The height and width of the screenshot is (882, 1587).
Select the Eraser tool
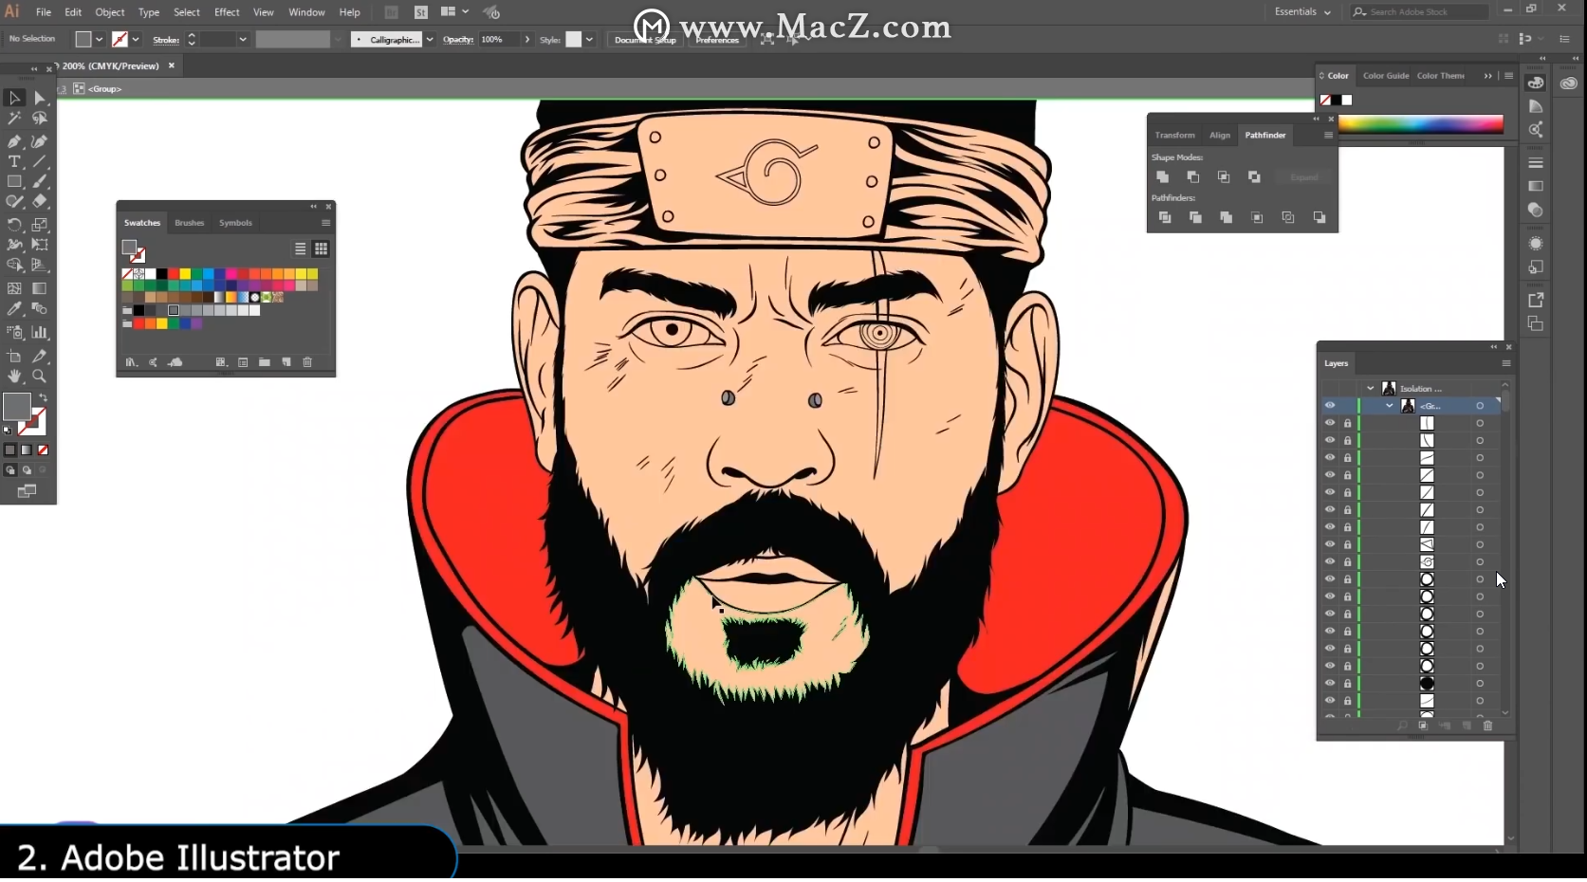pyautogui.click(x=39, y=201)
